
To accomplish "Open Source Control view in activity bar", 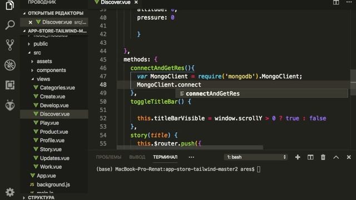I will pyautogui.click(x=10, y=44).
